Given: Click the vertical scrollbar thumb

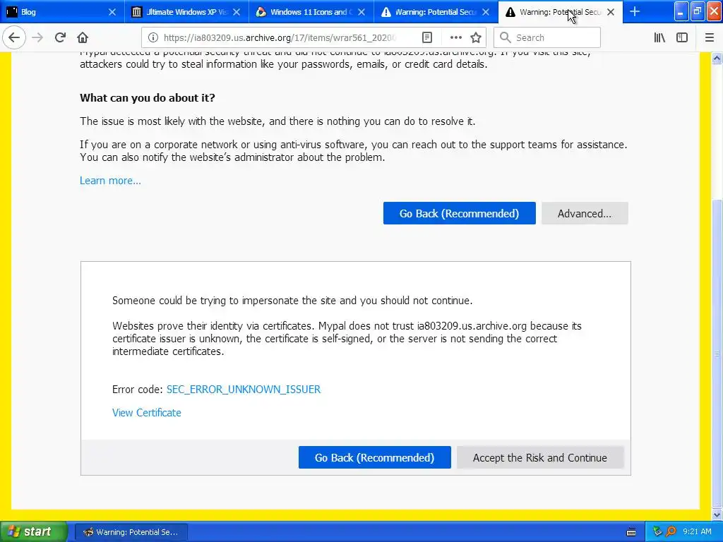Looking at the screenshot, I should 717,354.
